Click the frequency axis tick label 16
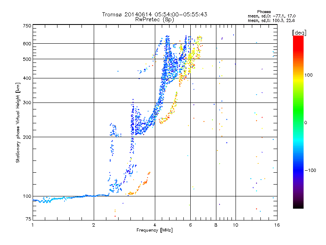Image resolution: width=326 pixels, height=245 pixels. pyautogui.click(x=277, y=225)
